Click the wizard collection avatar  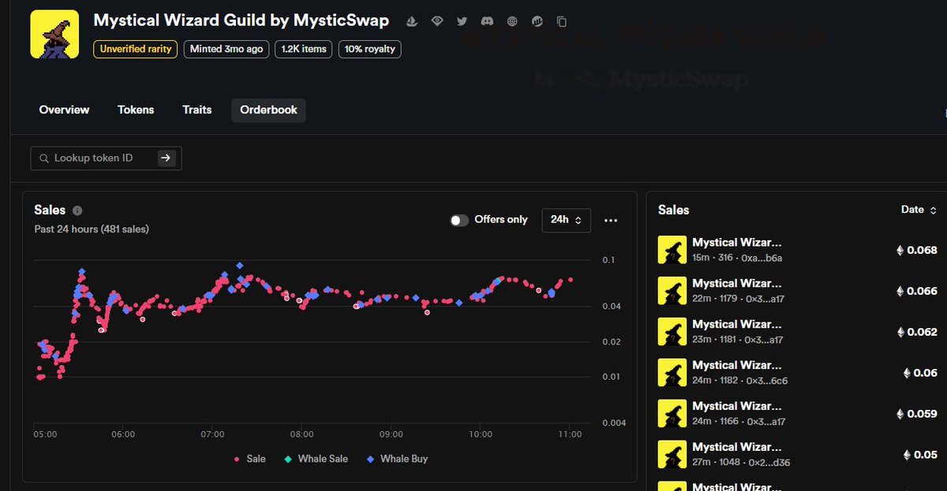click(54, 34)
